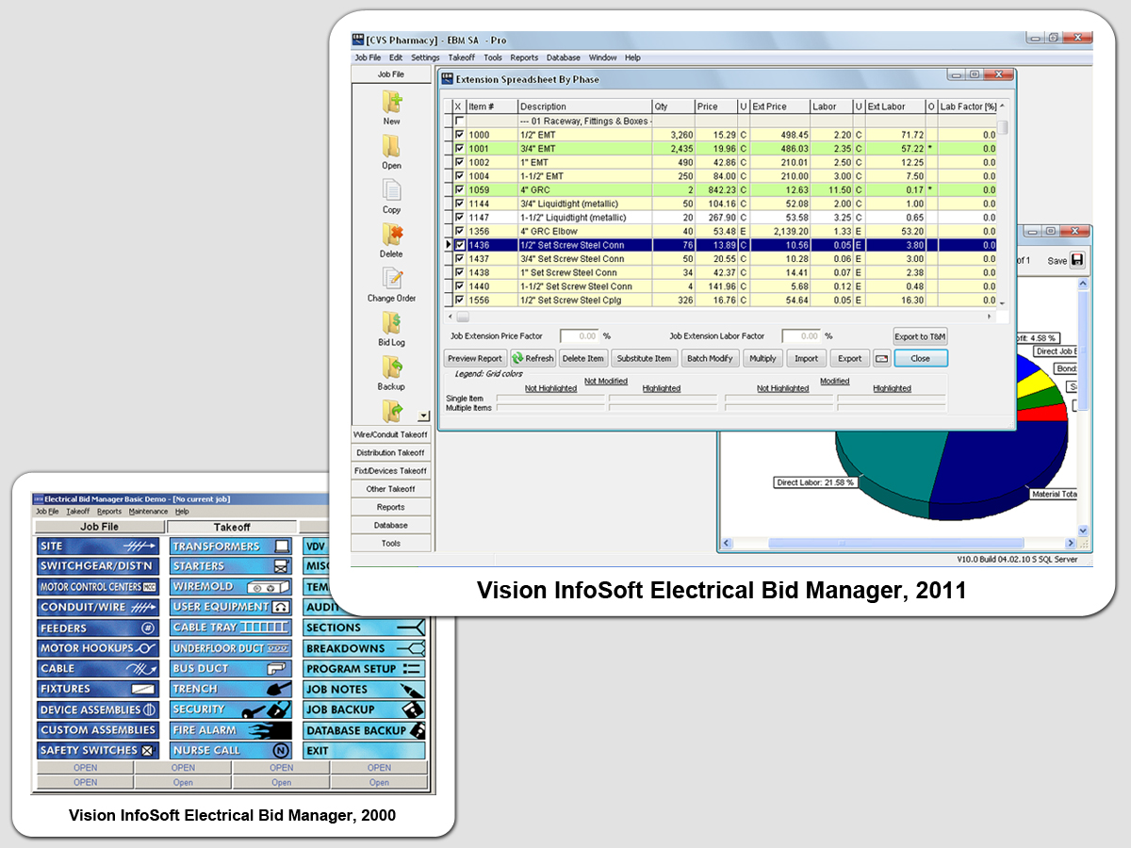This screenshot has height=848, width=1131.
Task: Open FIXTURES takeoff button
Action: point(100,689)
